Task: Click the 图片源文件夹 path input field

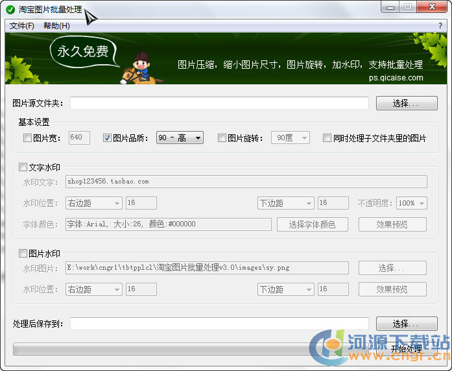Action: [219, 103]
